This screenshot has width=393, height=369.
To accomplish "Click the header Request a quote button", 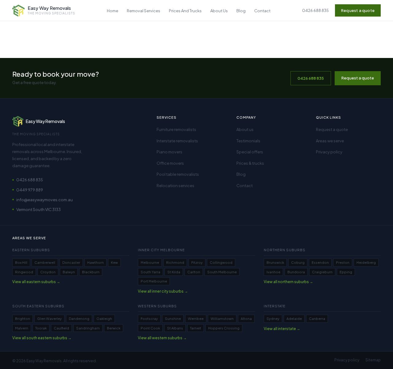I will pyautogui.click(x=358, y=10).
